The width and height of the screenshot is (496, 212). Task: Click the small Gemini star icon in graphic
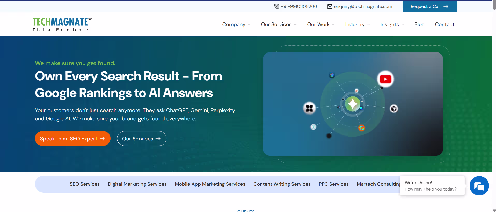[332, 75]
